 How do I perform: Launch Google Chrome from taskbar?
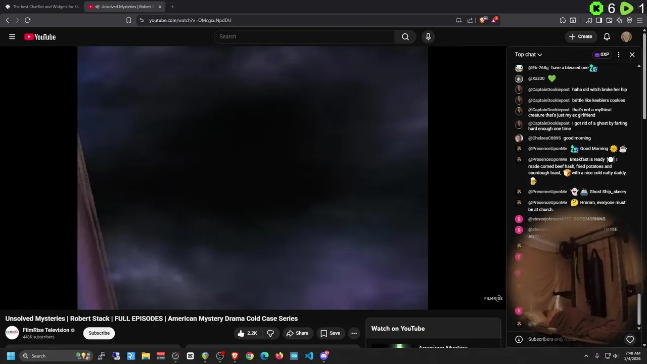250,356
